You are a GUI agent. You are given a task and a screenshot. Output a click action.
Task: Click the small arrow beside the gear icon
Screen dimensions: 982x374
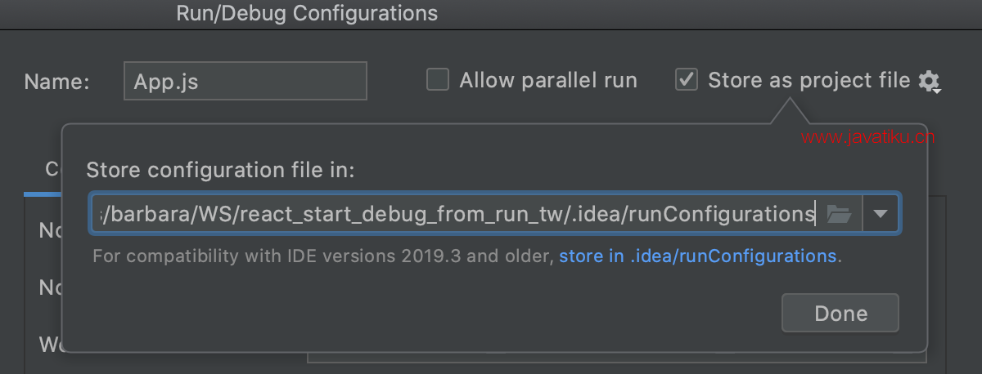pyautogui.click(x=938, y=90)
